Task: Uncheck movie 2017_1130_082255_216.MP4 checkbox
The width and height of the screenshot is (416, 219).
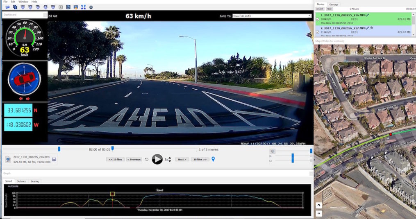Action: (318, 19)
